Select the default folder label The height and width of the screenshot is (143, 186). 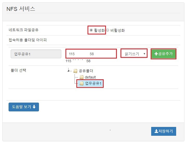pyautogui.click(x=90, y=77)
